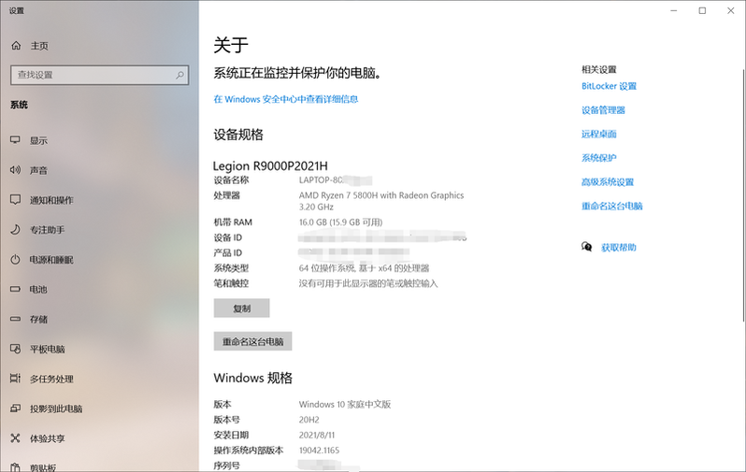Open Device Manager (设备管理器) link
The width and height of the screenshot is (746, 472).
[x=603, y=110]
